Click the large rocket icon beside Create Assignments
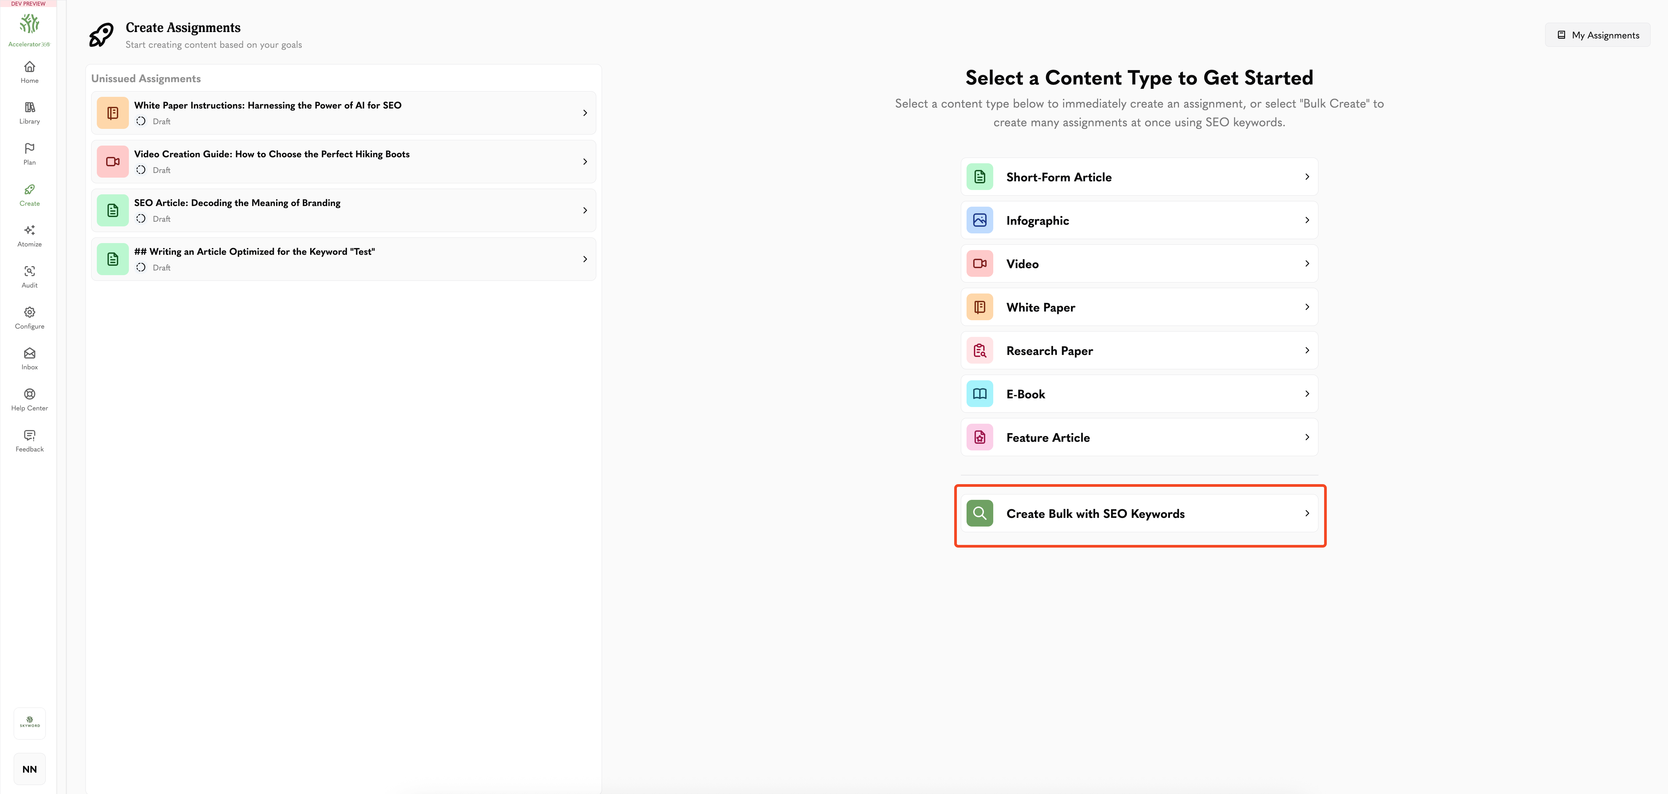 tap(101, 35)
